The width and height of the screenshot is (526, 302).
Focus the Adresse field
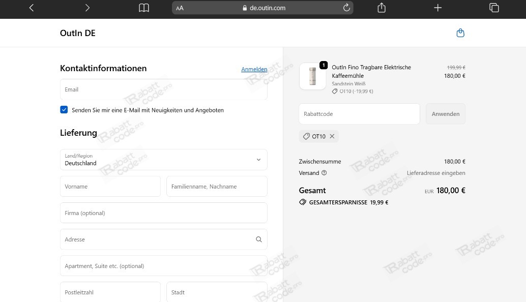point(164,239)
